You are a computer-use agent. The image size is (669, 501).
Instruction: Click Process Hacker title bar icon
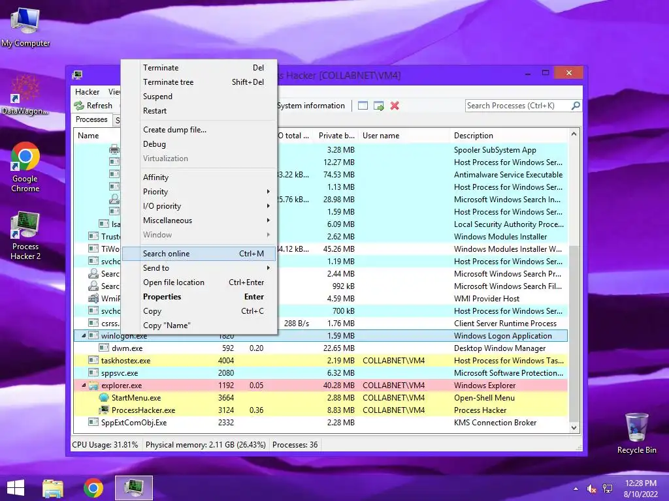coord(77,75)
